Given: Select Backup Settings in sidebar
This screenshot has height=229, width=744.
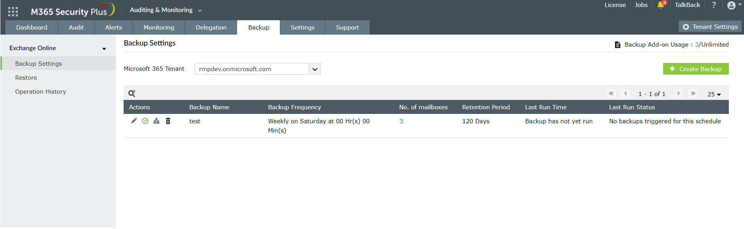Looking at the screenshot, I should pyautogui.click(x=58, y=63).
